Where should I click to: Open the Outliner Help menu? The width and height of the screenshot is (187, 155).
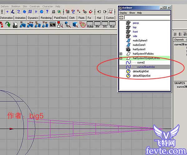click(x=139, y=13)
